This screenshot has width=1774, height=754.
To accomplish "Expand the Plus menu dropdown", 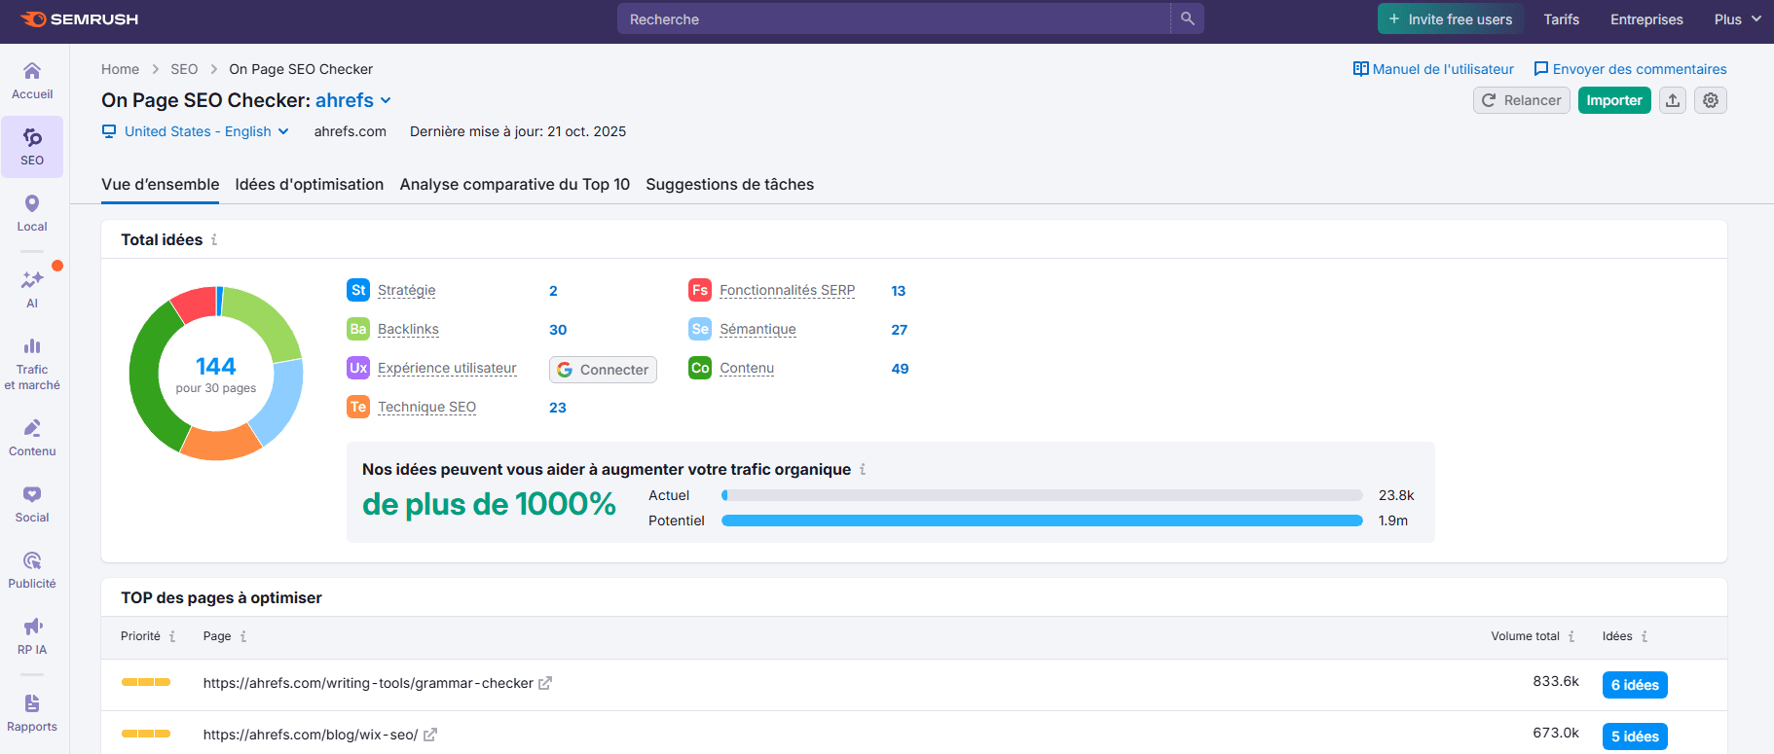I will [1738, 19].
